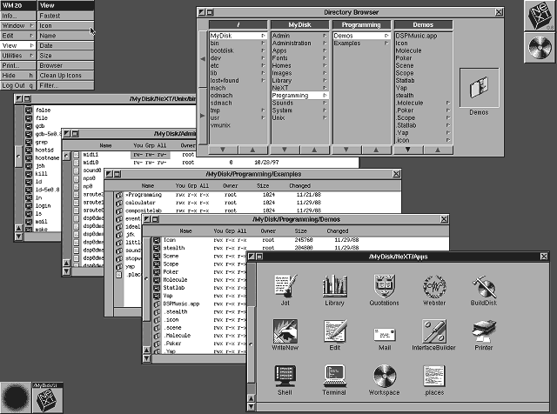Open the Printer app icon
The width and height of the screenshot is (557, 414).
[x=484, y=331]
